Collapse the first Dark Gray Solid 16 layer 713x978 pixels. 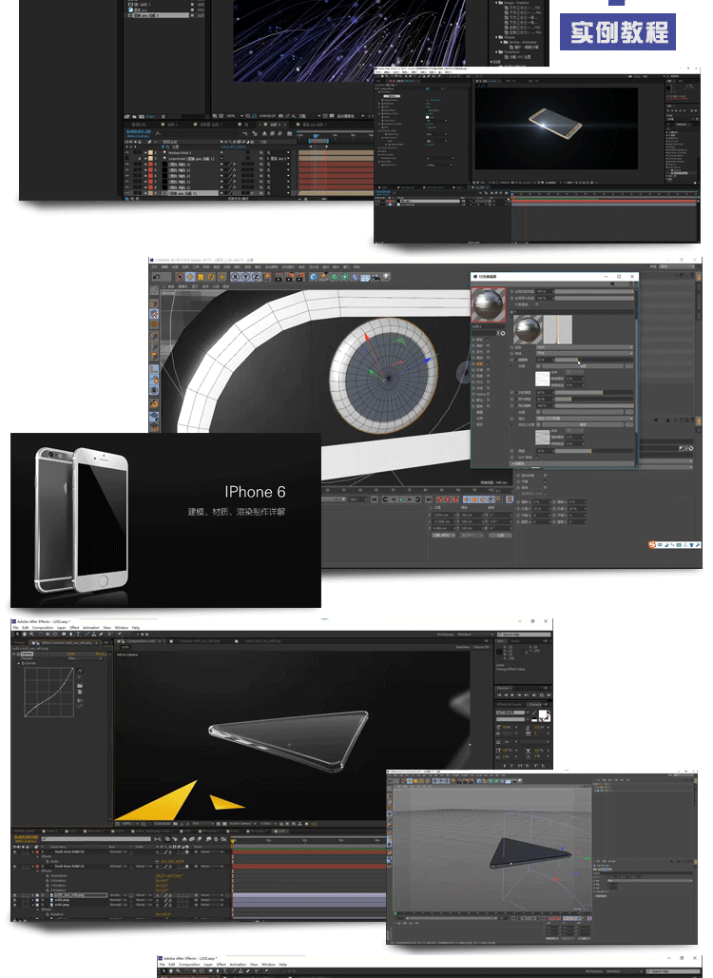[x=33, y=852]
